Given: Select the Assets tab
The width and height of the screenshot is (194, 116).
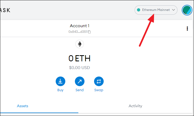Looking at the screenshot, I should pyautogui.click(x=22, y=106).
